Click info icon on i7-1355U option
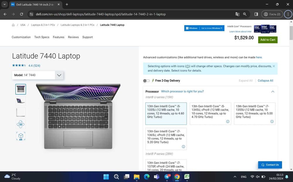The image size is (293, 182). tap(272, 122)
